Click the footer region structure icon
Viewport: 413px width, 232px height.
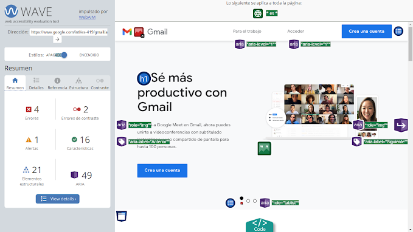pos(122,216)
